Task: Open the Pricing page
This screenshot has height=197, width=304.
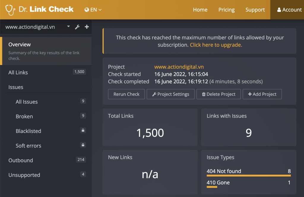Action: pyautogui.click(x=227, y=10)
